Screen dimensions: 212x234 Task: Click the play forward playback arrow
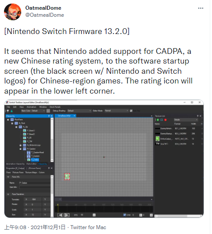(67, 215)
